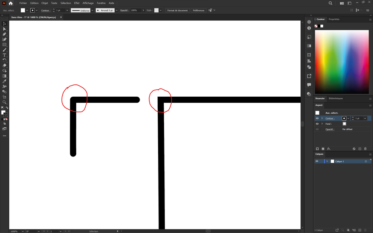Close the Sans titre document tab
373x233 pixels.
pyautogui.click(x=61, y=17)
